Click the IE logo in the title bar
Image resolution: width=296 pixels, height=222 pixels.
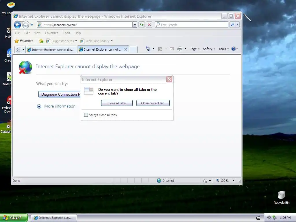coord(16,16)
